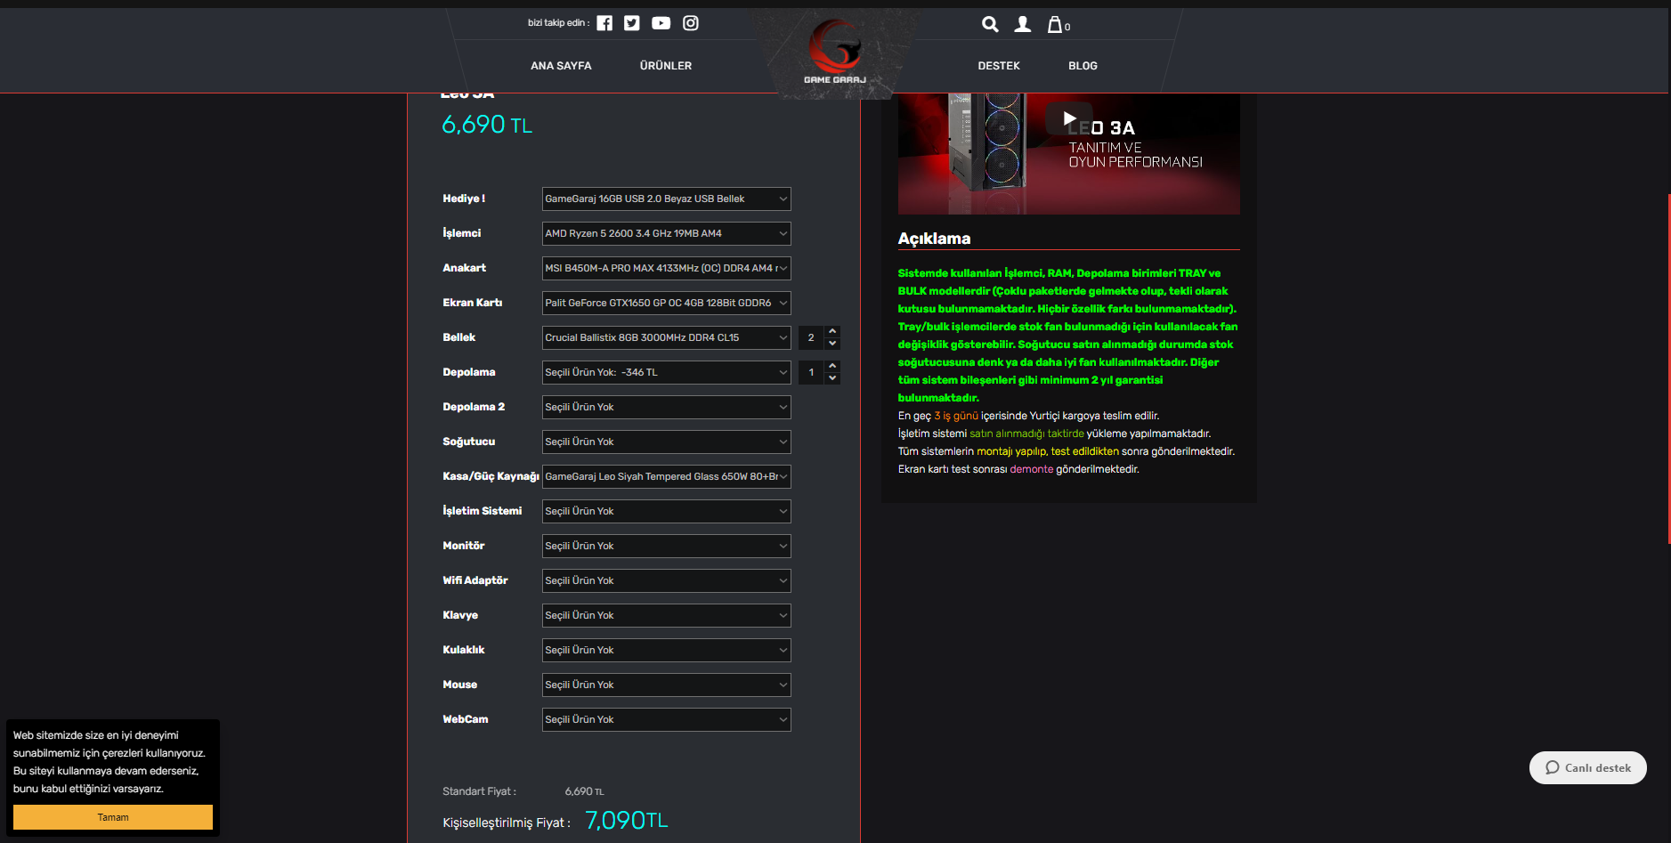Open the ÜRÜNLER menu
Screen dimensions: 1671x843
click(x=666, y=66)
